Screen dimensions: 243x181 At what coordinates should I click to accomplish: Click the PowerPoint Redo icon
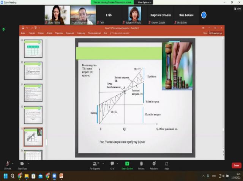tap(32, 28)
